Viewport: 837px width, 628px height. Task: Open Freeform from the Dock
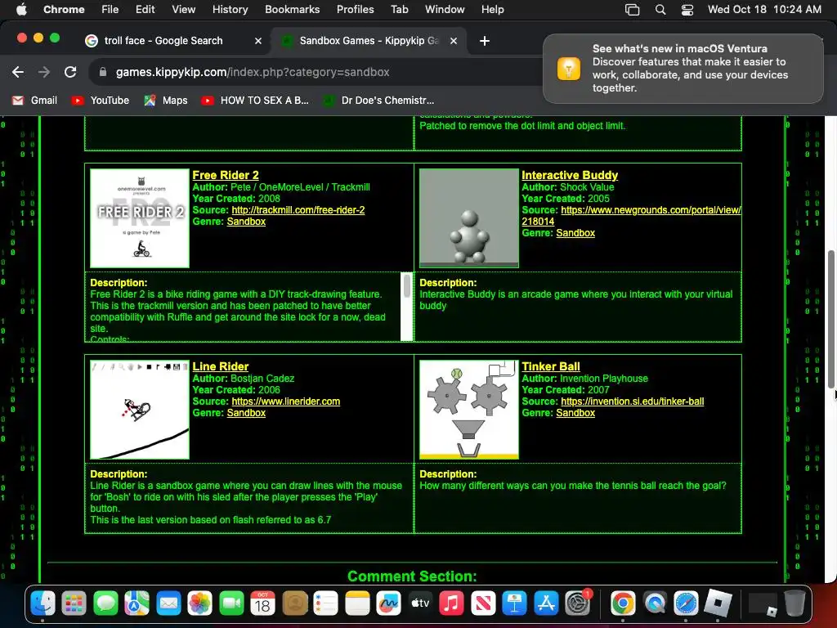(388, 603)
